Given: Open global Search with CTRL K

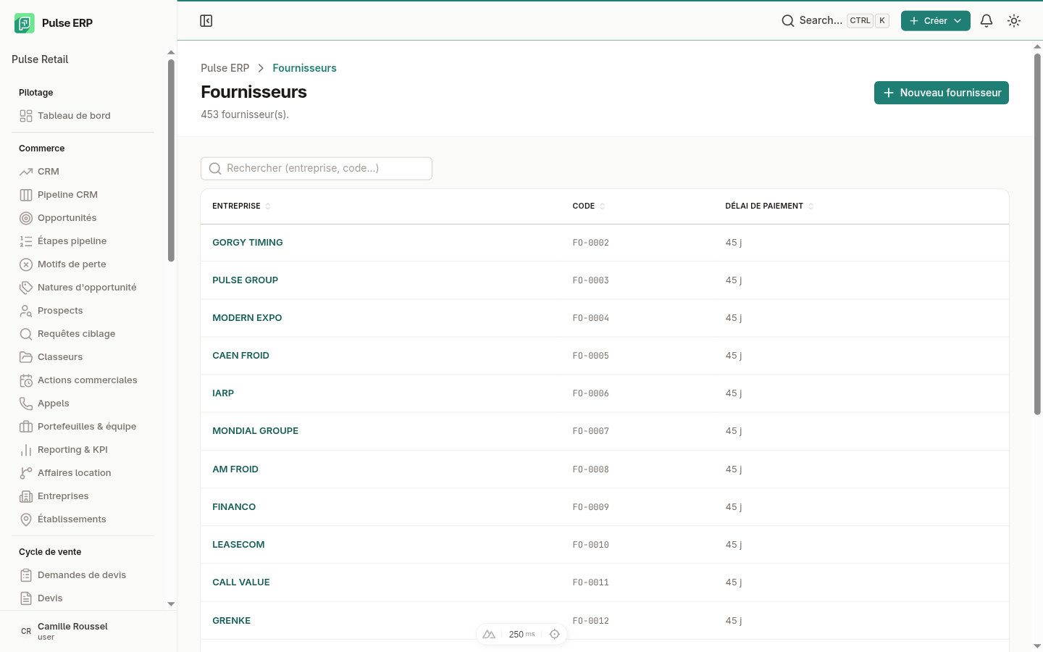Looking at the screenshot, I should 835,21.
